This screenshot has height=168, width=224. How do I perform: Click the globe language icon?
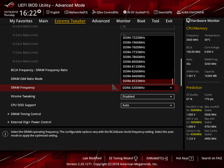coord(48,12)
